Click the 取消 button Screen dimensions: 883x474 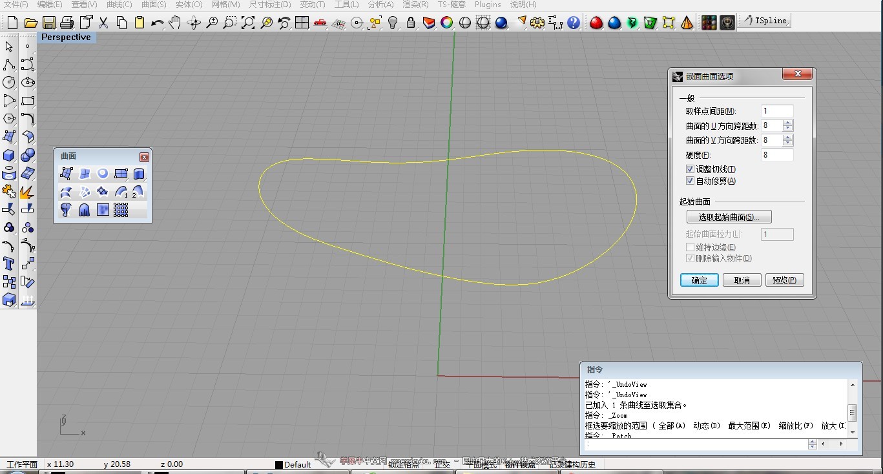click(x=742, y=280)
